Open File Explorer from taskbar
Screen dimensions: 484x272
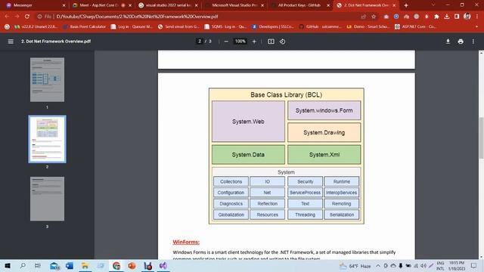85,265
